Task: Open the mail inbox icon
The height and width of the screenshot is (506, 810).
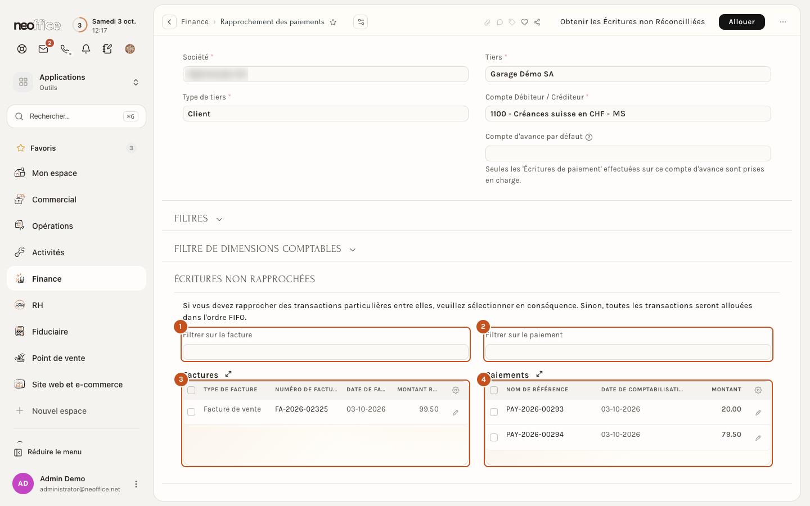Action: click(x=43, y=49)
